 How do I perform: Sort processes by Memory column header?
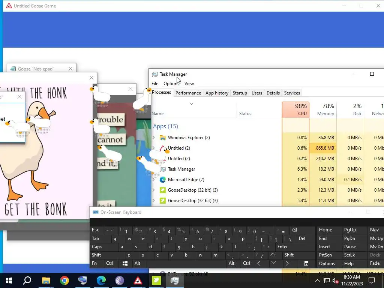(323, 109)
